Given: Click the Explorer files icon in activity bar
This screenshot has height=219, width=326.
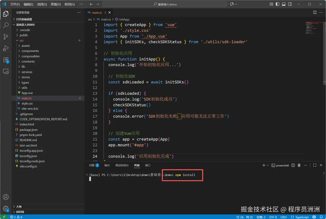Looking at the screenshot, I should (6, 13).
